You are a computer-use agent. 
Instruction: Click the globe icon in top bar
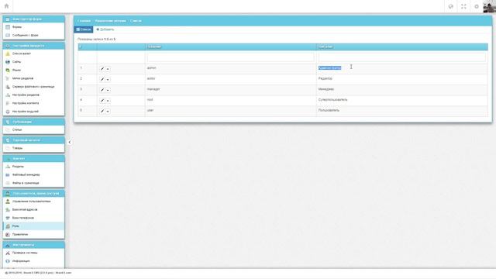[451, 6]
